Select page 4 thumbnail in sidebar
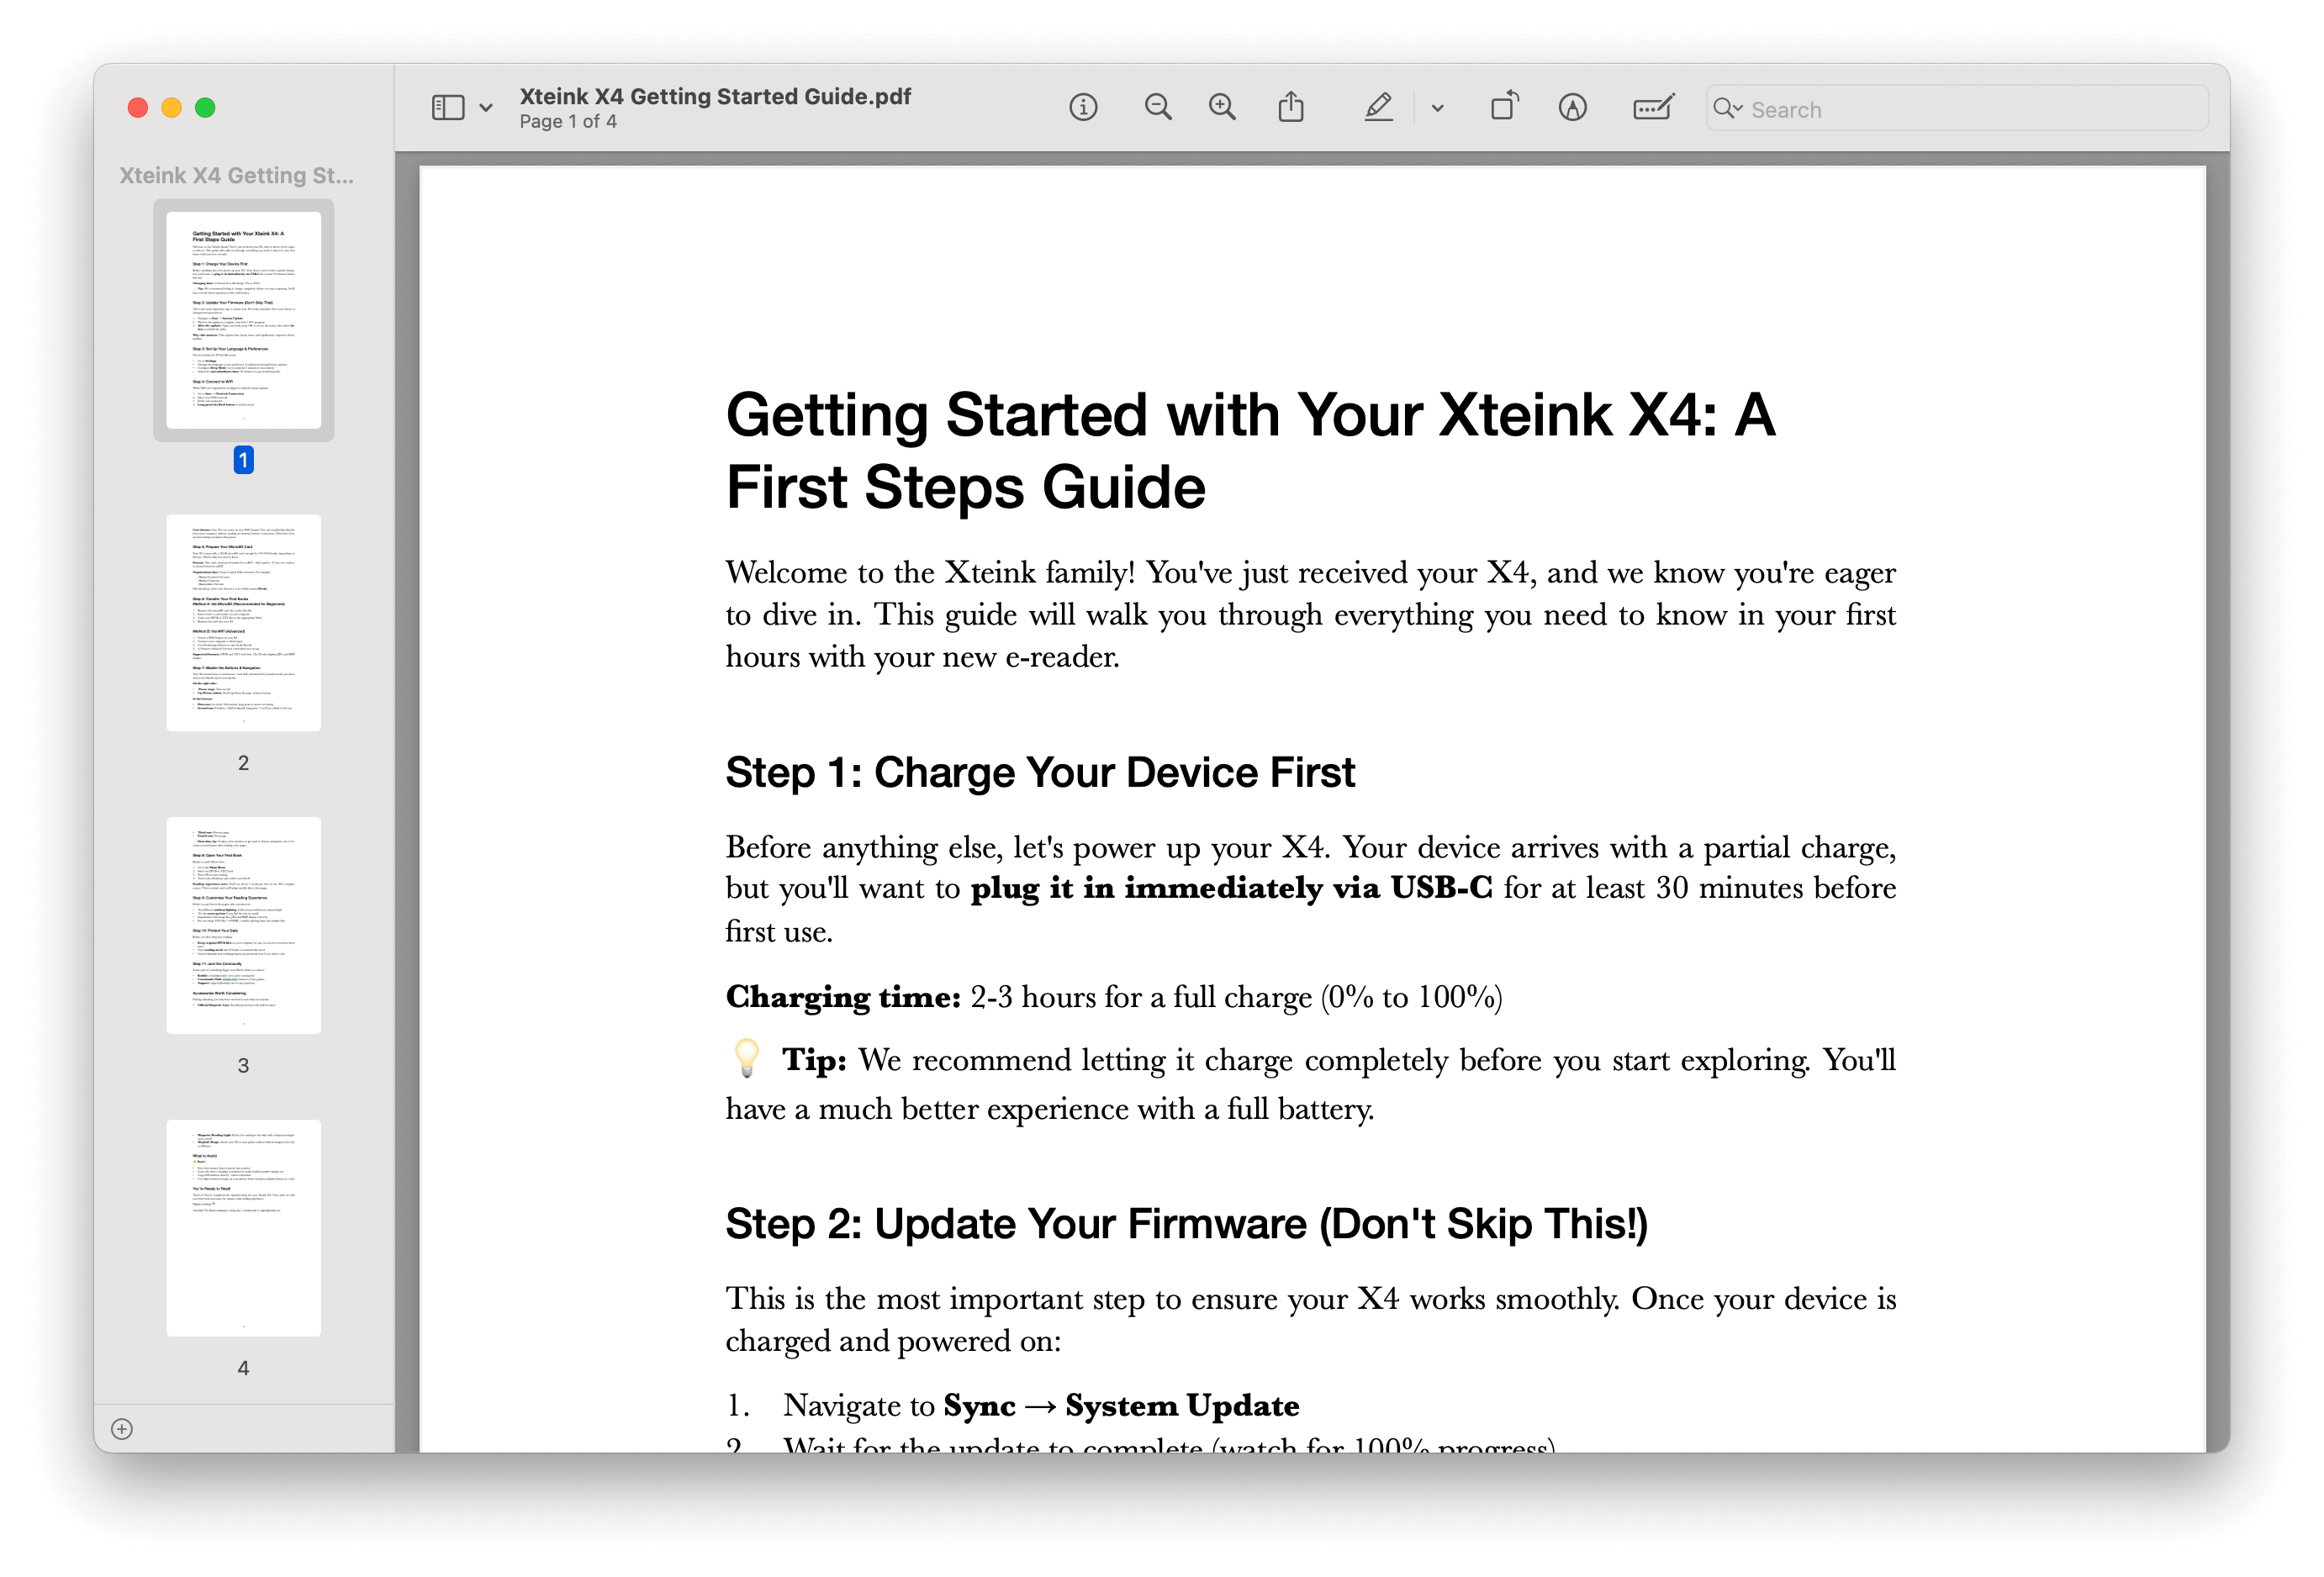 point(243,1227)
